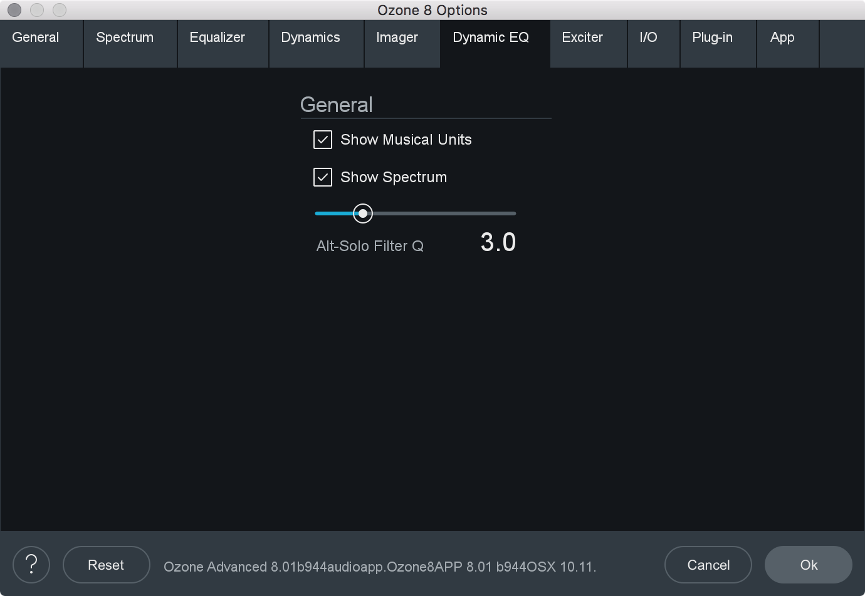This screenshot has height=596, width=865.
Task: Open the help question mark icon
Action: [31, 565]
